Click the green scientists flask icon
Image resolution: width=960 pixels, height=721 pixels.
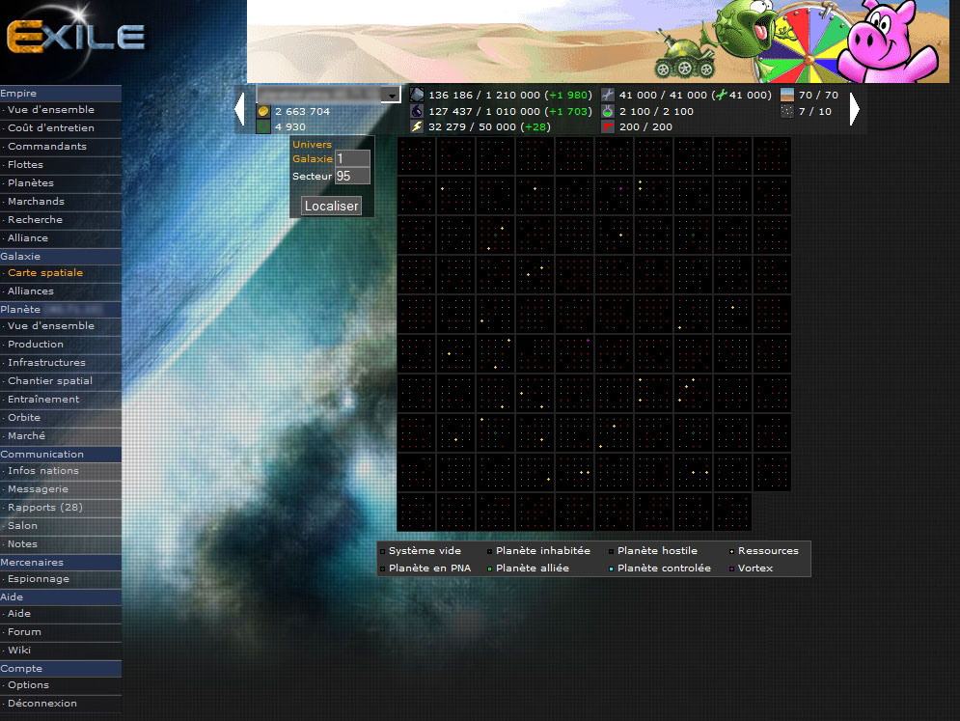[x=608, y=111]
